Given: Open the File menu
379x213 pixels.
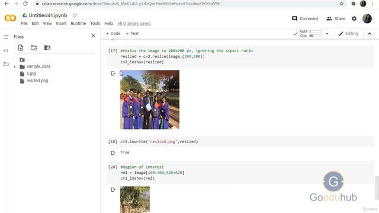Looking at the screenshot, I should 24,24.
